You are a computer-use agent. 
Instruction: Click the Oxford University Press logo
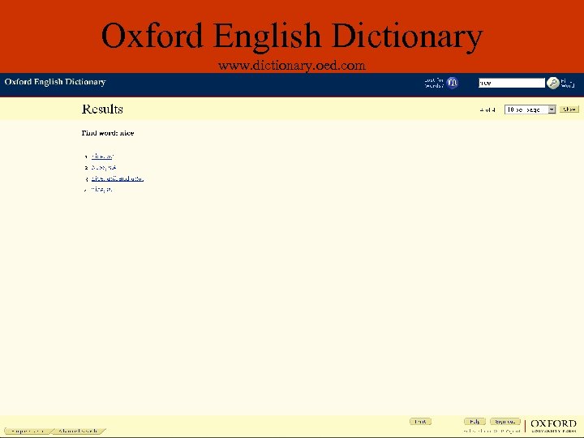click(553, 426)
